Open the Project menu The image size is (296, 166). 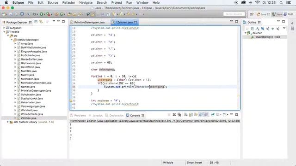coord(117,2)
